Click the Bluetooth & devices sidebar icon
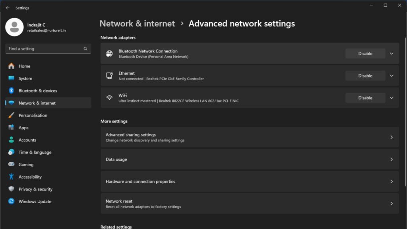The width and height of the screenshot is (407, 229). (x=12, y=91)
